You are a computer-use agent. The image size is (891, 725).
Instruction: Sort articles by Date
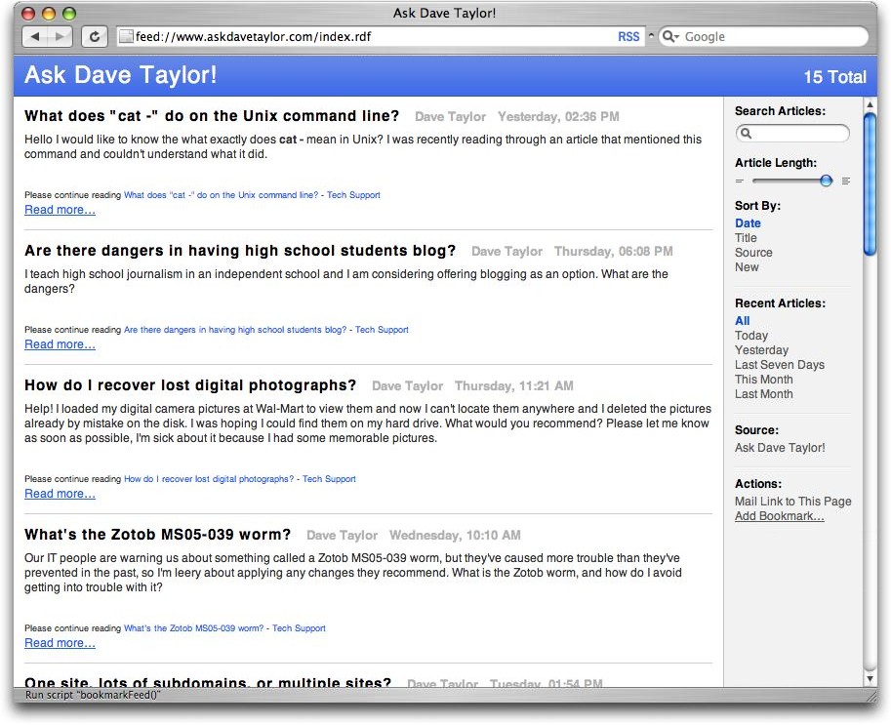[x=748, y=223]
